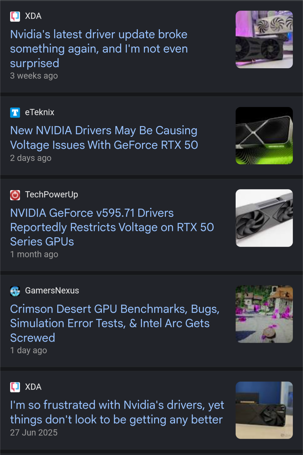Click the XDA favicon beside the frustrated drivers article
303x455 pixels.
(15, 387)
